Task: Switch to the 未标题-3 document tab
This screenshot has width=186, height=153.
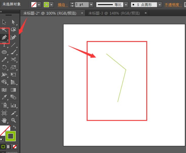Action: [x=114, y=13]
